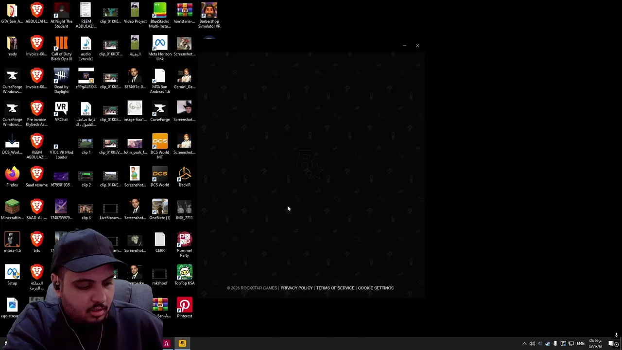The image size is (622, 350).
Task: Select Meta Horizon Link shortcut
Action: (x=159, y=48)
